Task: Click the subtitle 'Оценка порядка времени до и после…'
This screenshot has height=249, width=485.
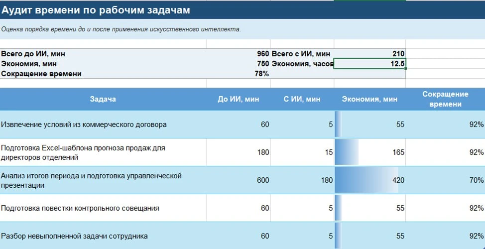Action: pos(121,29)
